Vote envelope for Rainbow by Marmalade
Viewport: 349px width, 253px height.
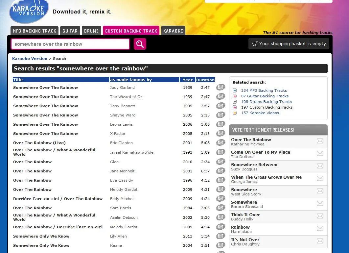[x=320, y=228]
